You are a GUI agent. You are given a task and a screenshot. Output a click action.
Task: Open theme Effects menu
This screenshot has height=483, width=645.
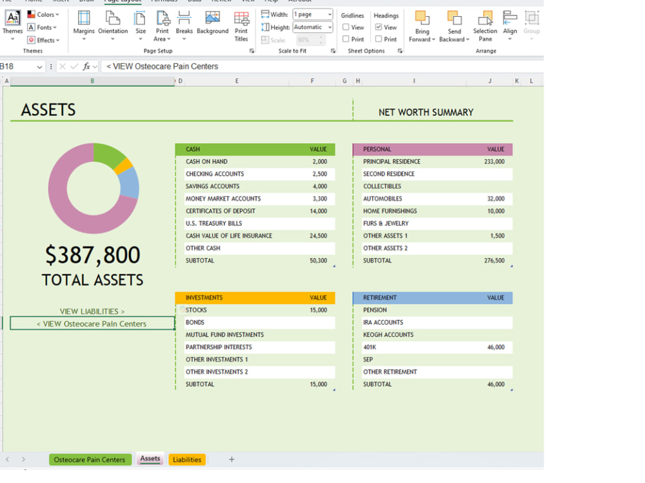[x=43, y=40]
